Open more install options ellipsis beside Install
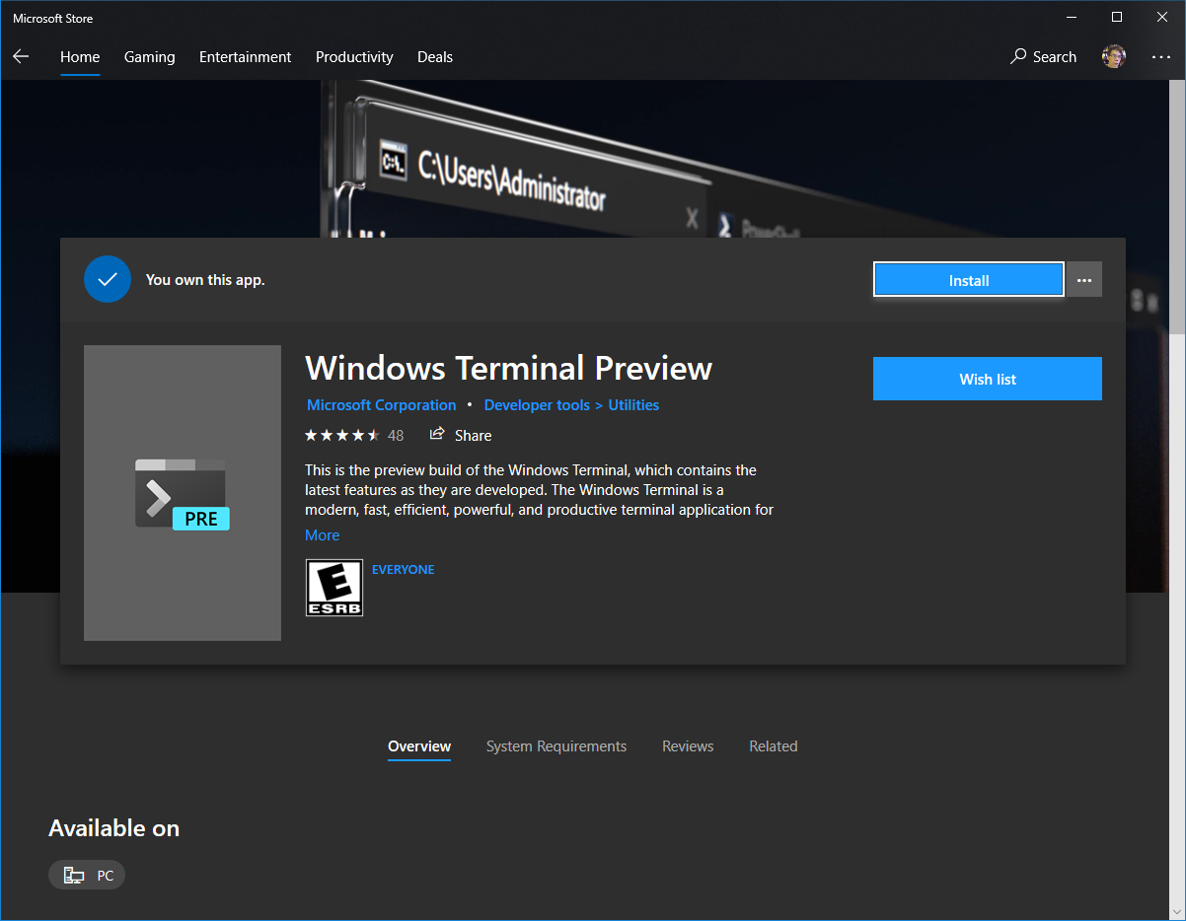The height and width of the screenshot is (921, 1186). tap(1083, 279)
